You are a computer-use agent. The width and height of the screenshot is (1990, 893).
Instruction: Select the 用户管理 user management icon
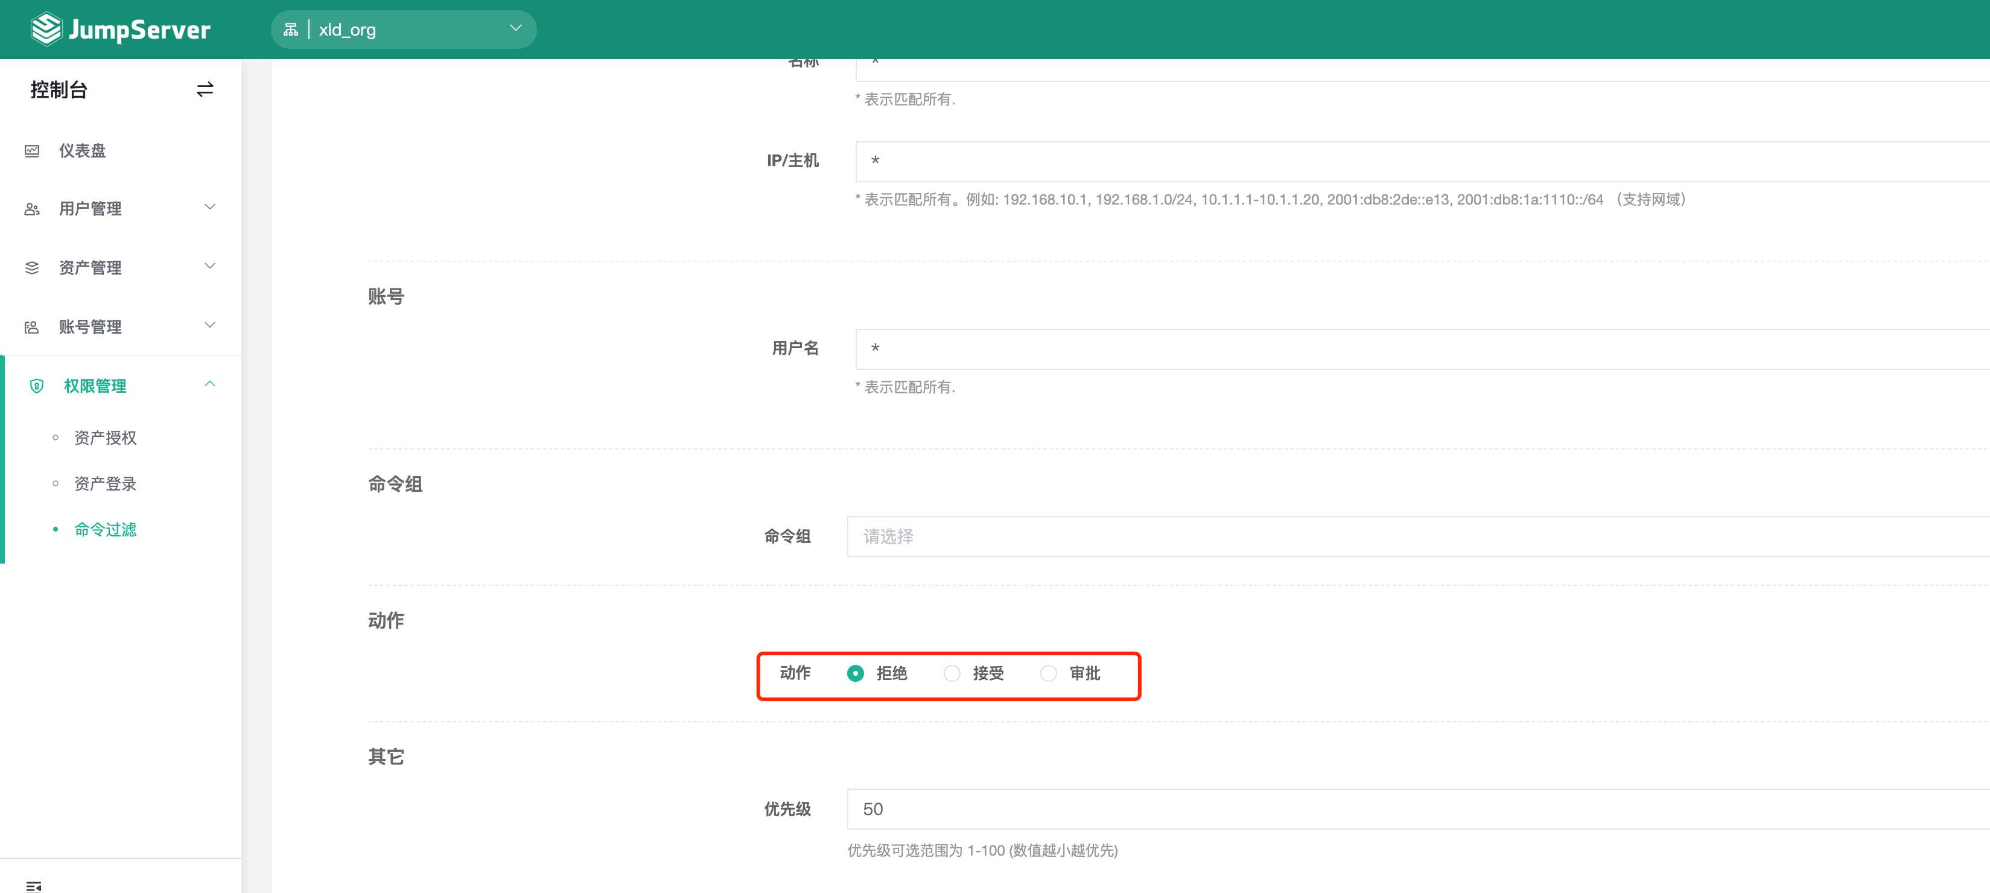pos(31,208)
